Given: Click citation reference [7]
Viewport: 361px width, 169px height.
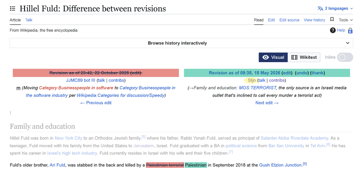Looking at the screenshot, I should click(231, 152).
